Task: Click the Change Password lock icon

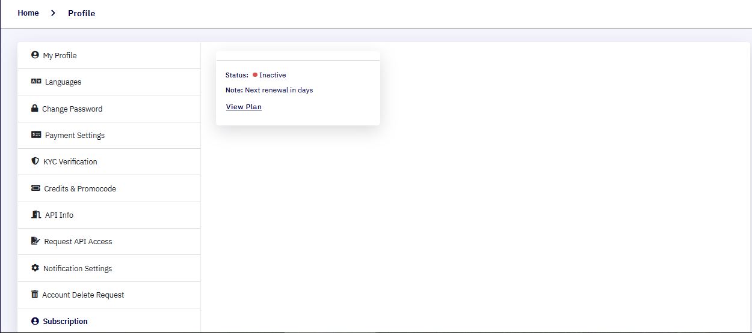Action: (x=35, y=109)
